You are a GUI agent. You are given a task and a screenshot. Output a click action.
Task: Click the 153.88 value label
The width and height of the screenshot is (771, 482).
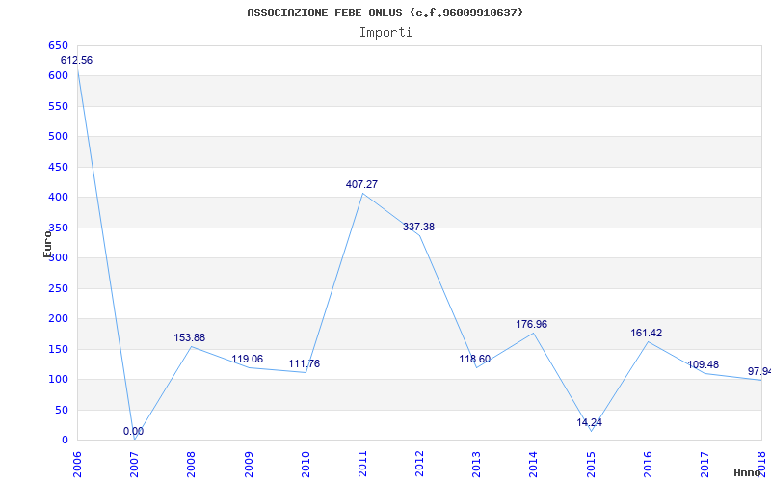[x=189, y=337]
